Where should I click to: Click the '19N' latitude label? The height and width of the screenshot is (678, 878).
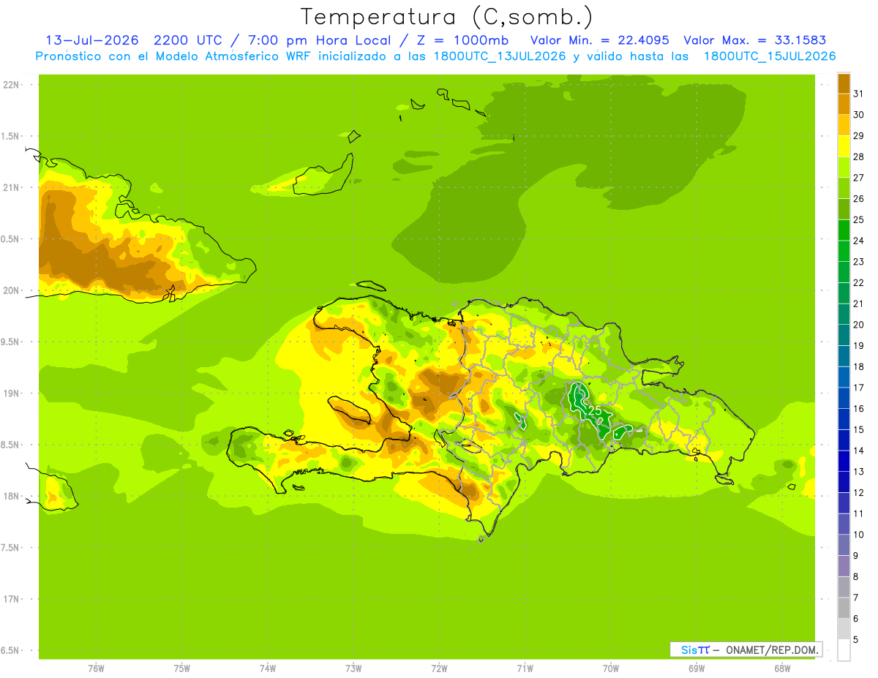(12, 393)
